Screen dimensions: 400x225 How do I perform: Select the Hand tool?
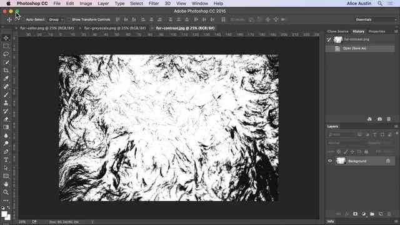[x=6, y=184]
